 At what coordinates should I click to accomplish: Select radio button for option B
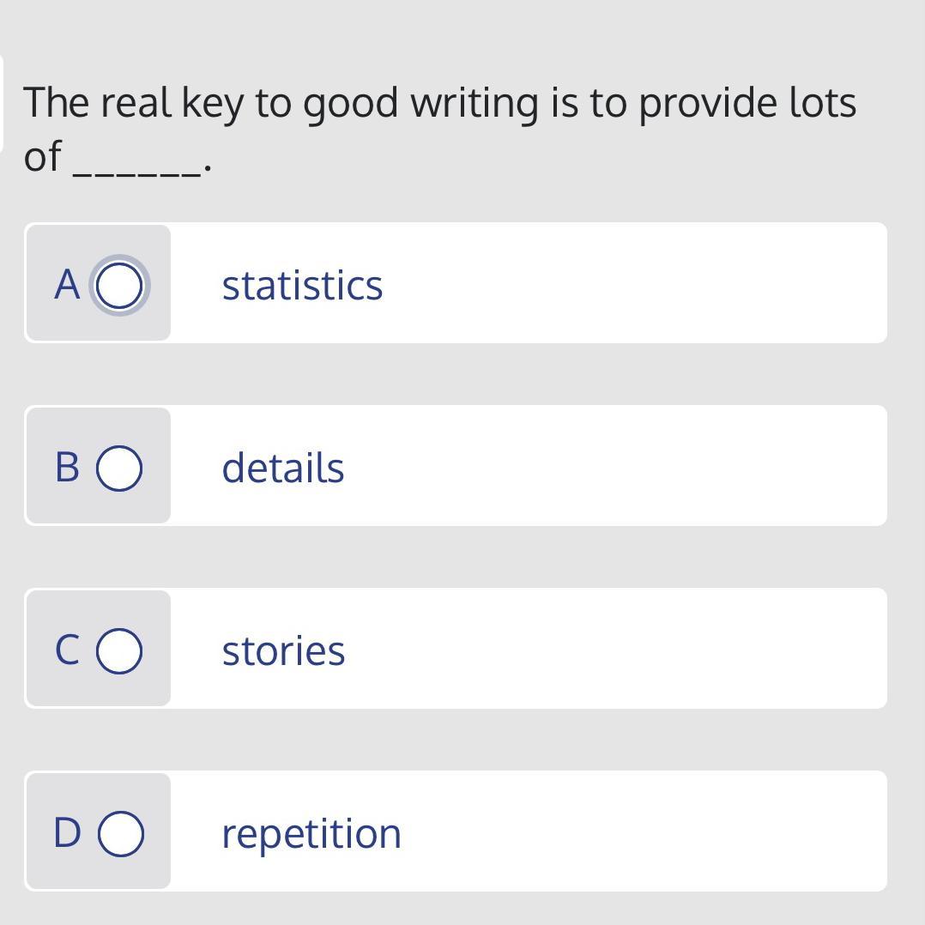pyautogui.click(x=119, y=468)
